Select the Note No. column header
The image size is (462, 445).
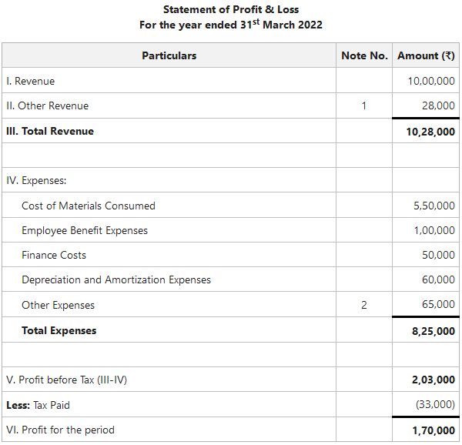[364, 55]
